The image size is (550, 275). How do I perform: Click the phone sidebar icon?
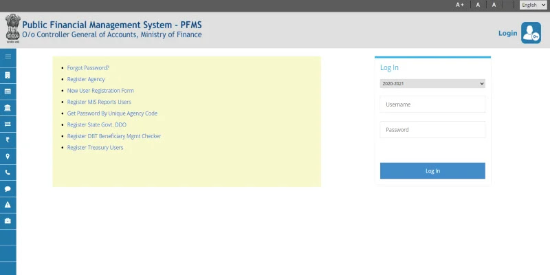point(8,173)
